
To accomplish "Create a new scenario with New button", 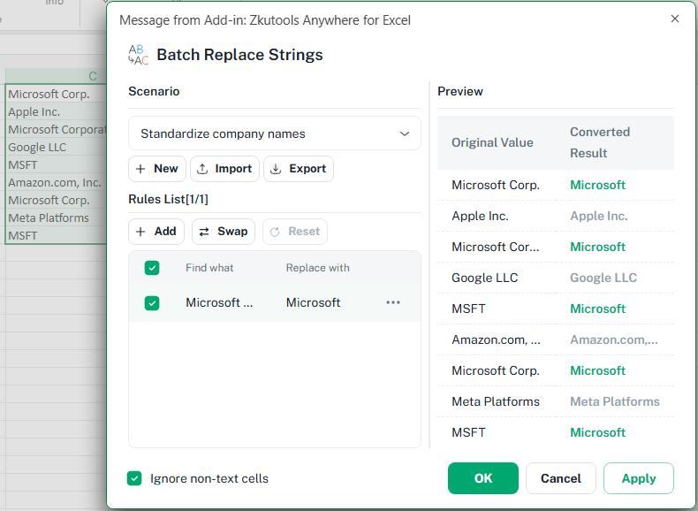I will (157, 169).
